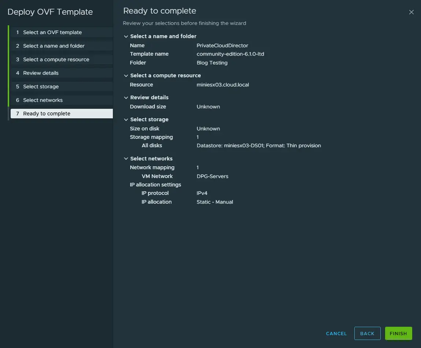This screenshot has width=421, height=348.
Task: Cancel the OVF deployment
Action: click(336, 333)
